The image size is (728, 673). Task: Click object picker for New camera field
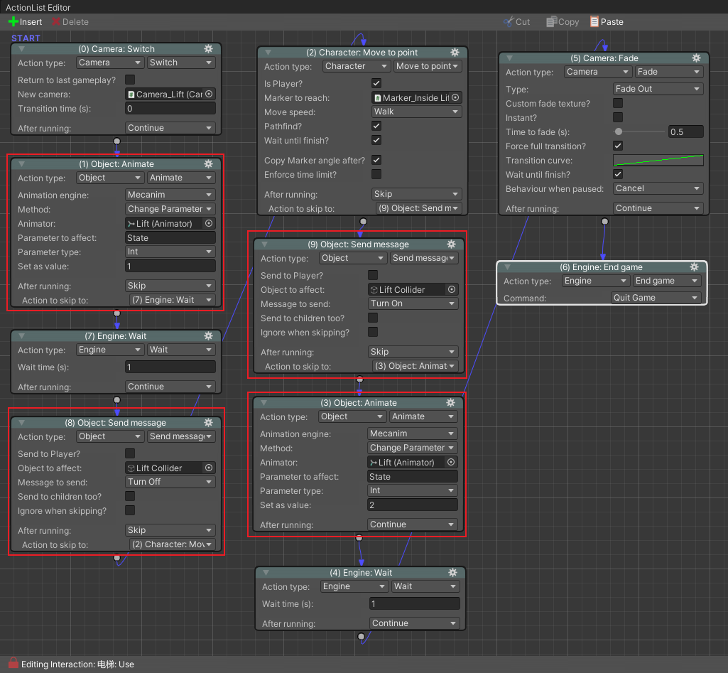(209, 94)
